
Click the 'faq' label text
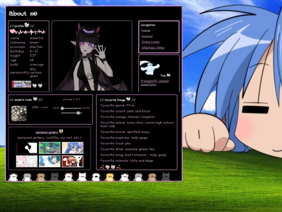(x=163, y=75)
